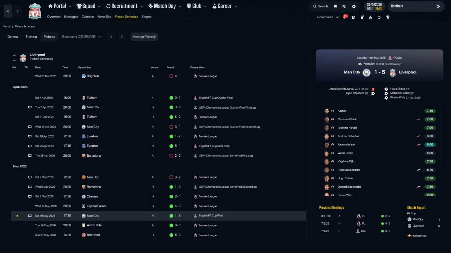Click the substitution arrow icon beside Mohamed Salah
This screenshot has width=451, height=253.
[419, 119]
